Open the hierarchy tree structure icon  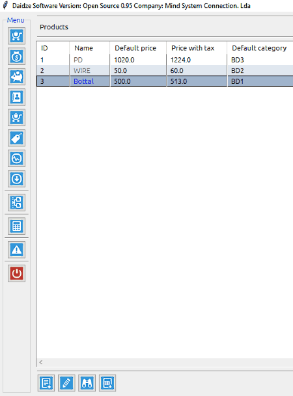tap(16, 202)
